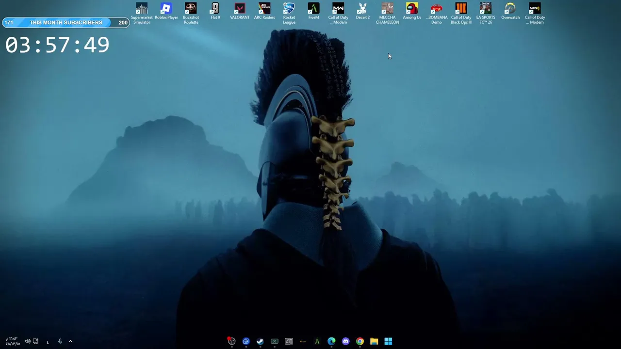
Task: Open the volume control in the system tray
Action: 28,341
